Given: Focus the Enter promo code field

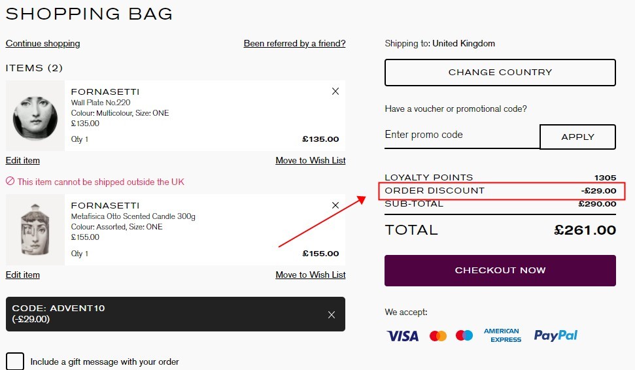Looking at the screenshot, I should click(462, 135).
